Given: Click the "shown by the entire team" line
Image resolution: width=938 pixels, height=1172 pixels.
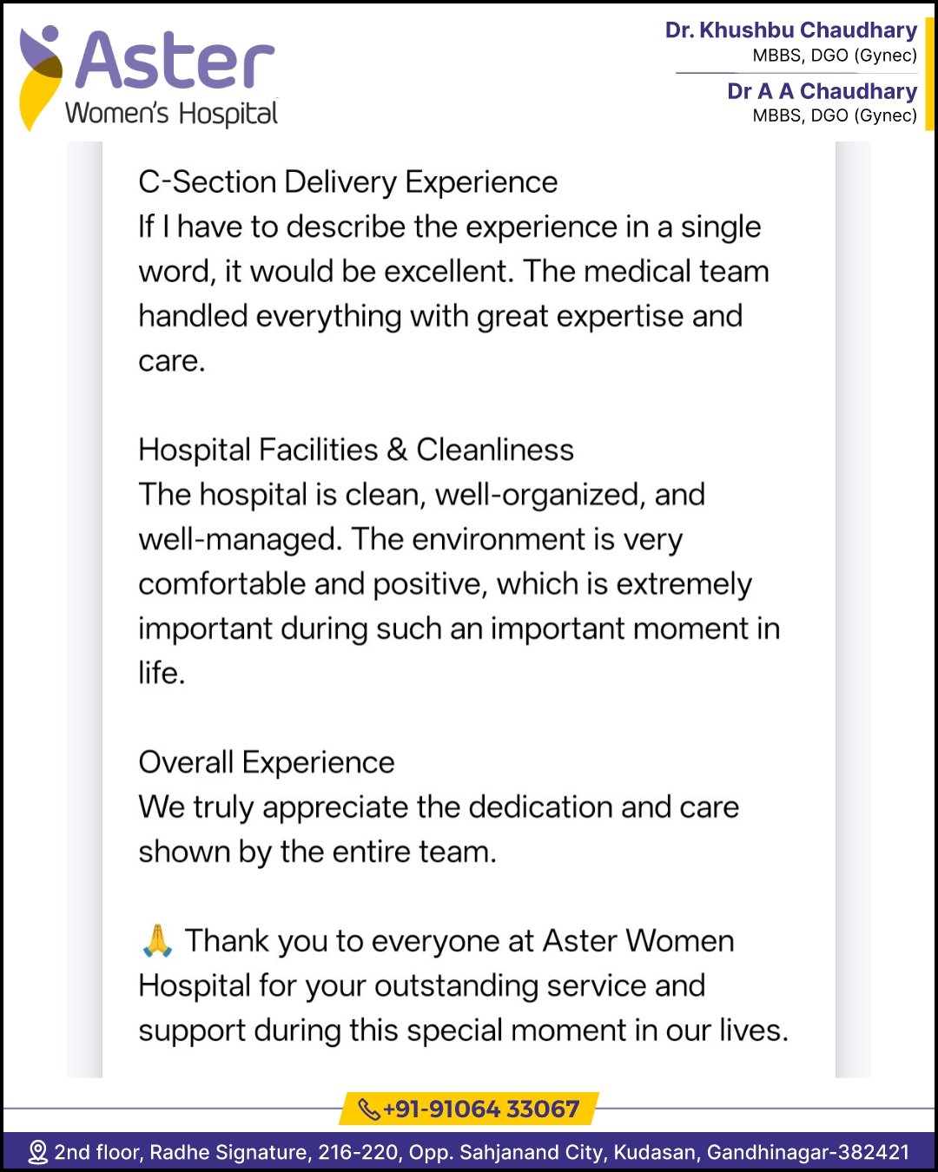Looking at the screenshot, I should 317,852.
